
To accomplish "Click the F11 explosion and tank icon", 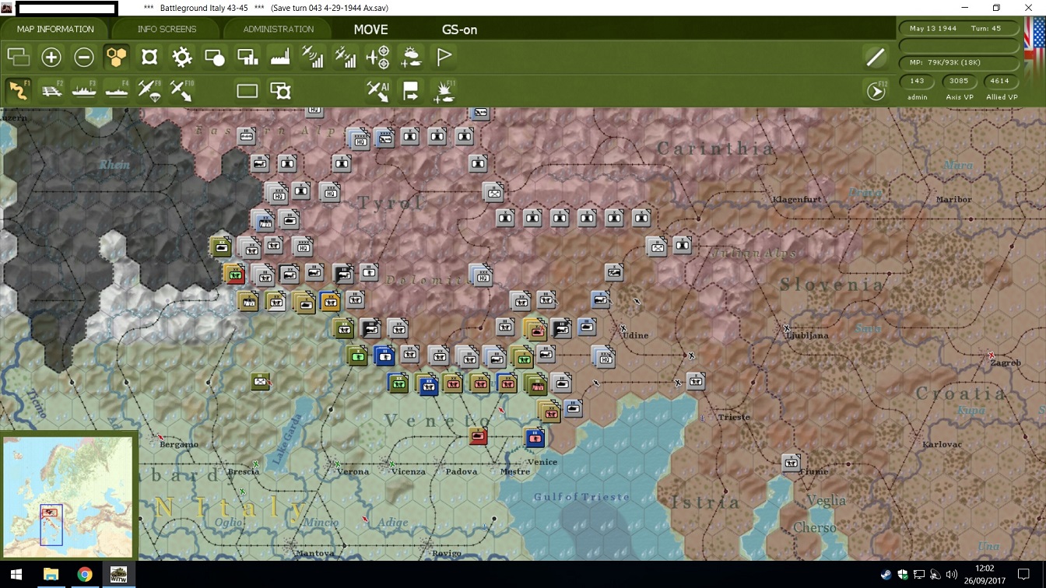I will (444, 90).
